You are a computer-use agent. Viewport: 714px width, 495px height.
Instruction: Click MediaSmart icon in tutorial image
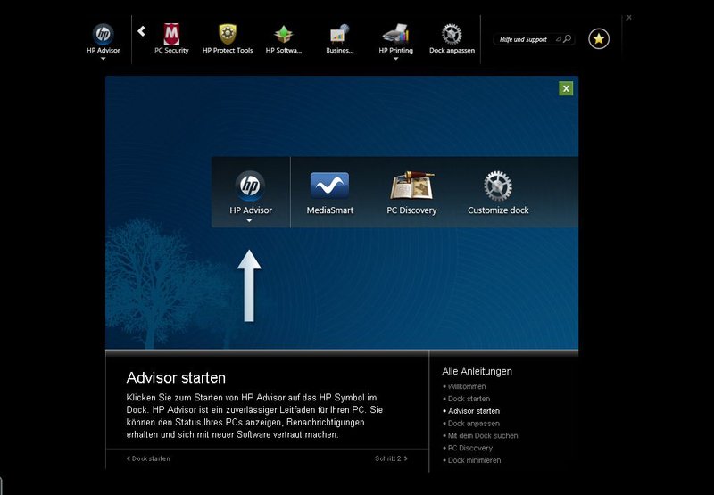[x=329, y=186]
